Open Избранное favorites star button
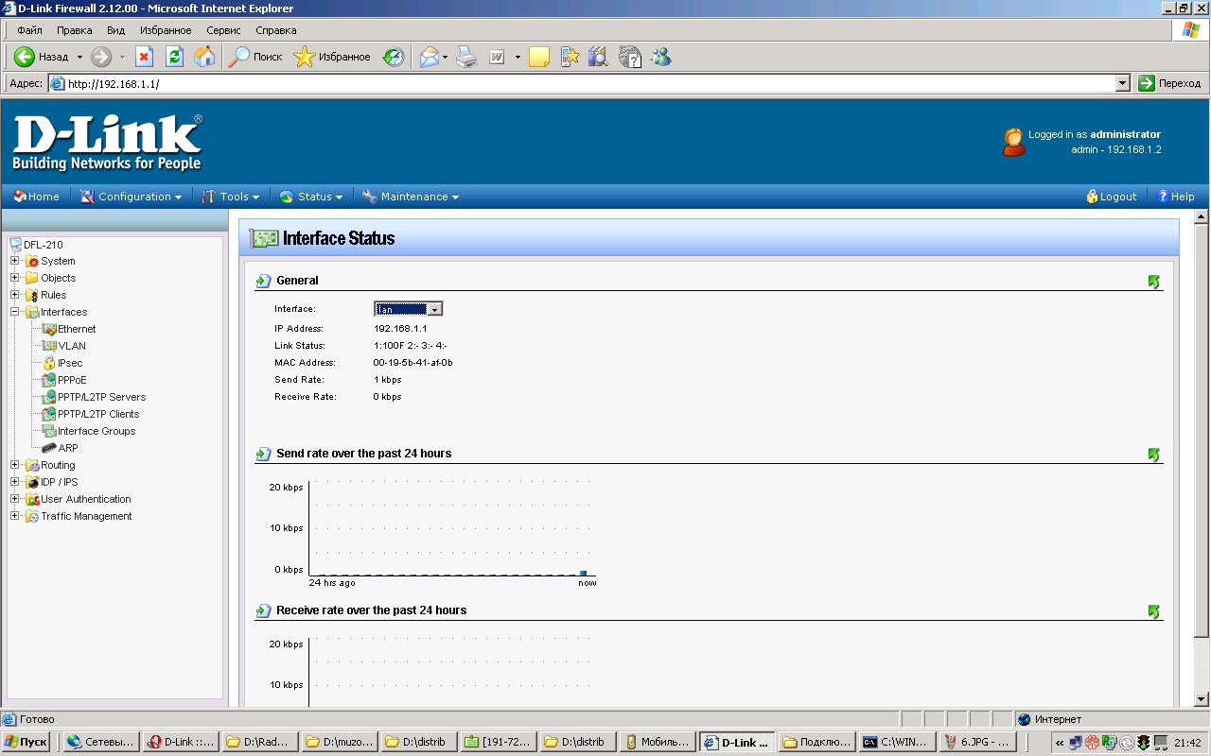This screenshot has height=756, width=1211. point(332,57)
